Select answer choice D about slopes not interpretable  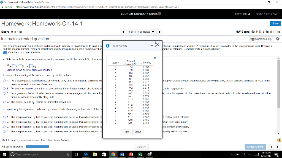click(4, 101)
